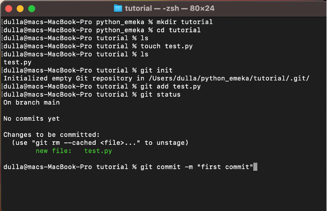Click the 'test.py' ls output line
Screen dimensions: 327x211
point(17,62)
